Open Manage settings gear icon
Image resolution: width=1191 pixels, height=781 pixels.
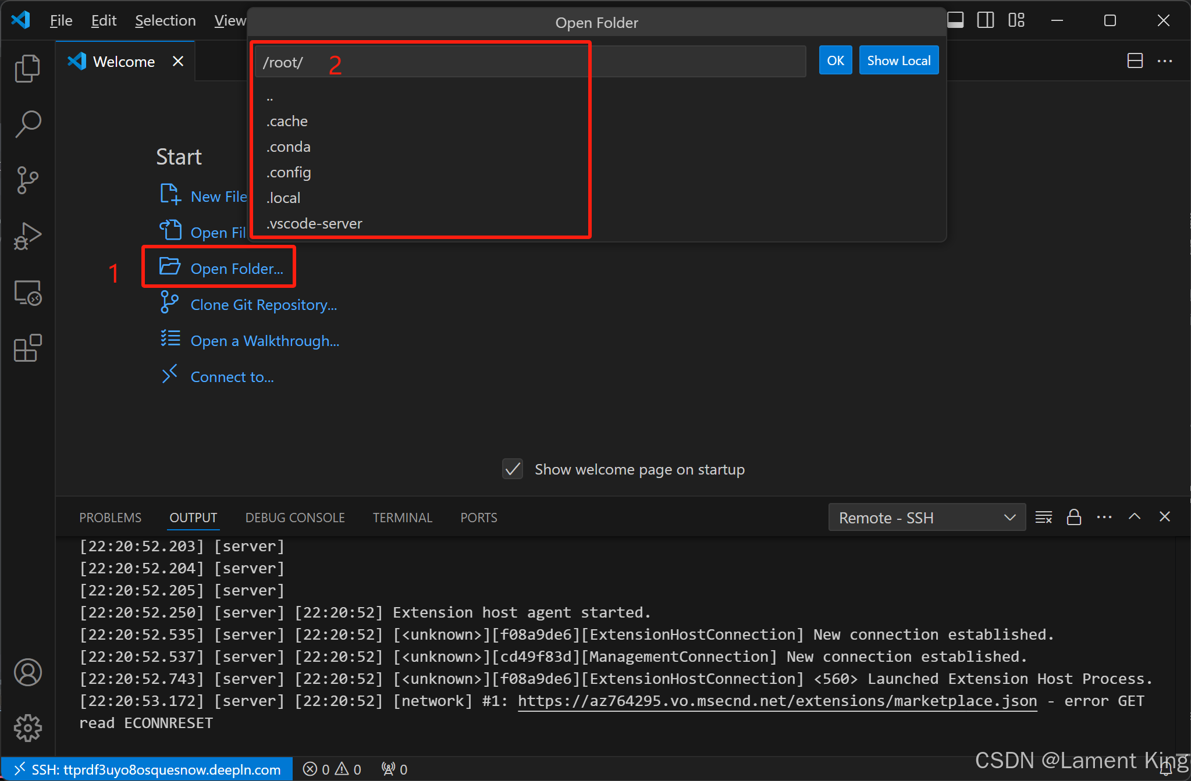tap(27, 727)
